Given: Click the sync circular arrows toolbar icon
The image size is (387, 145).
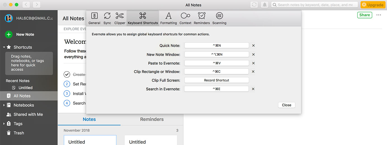Looking at the screenshot, I should point(254,5).
